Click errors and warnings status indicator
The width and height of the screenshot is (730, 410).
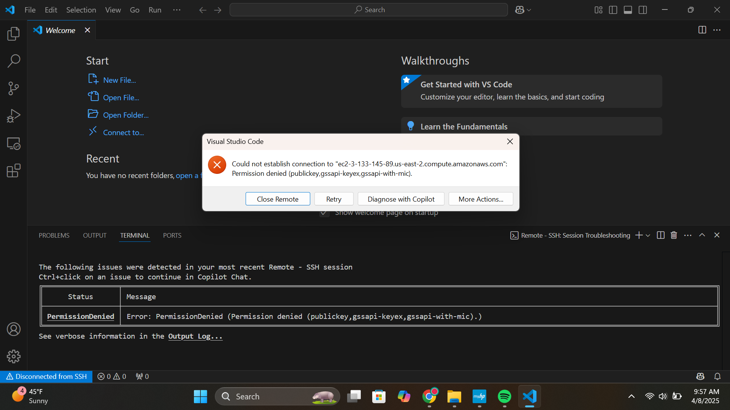(112, 377)
